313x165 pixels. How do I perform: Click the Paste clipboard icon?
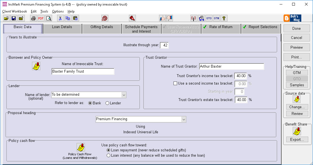tap(75, 18)
